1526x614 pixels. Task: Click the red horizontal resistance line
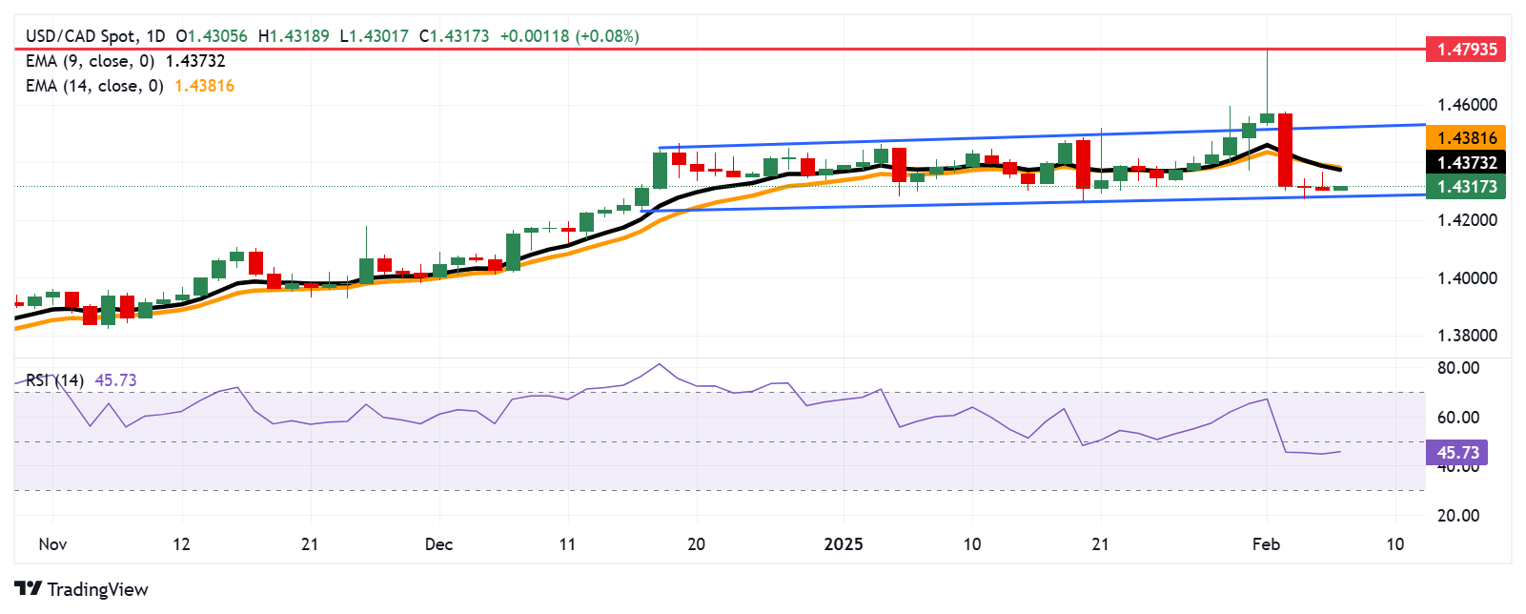point(720,49)
